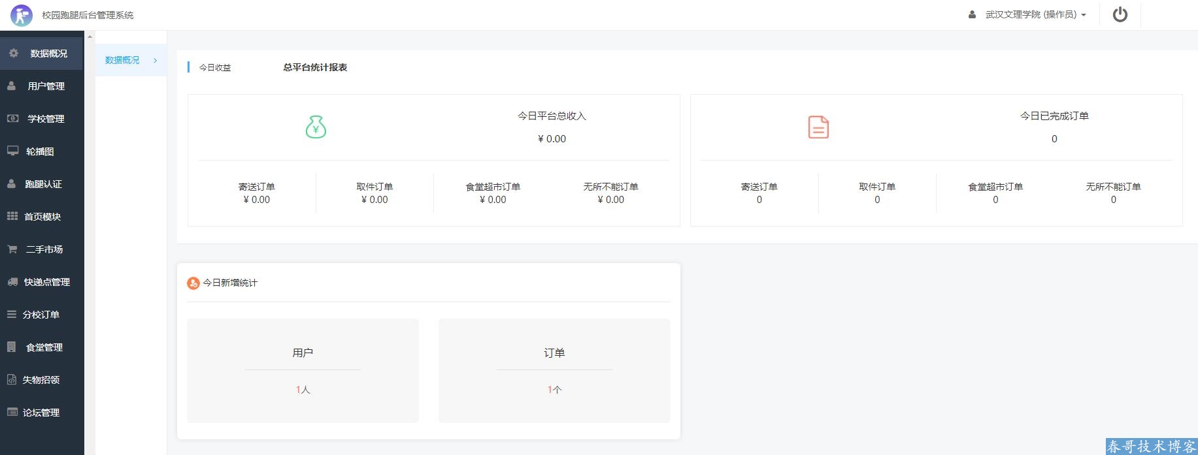Click the 今日收益 heading
The width and height of the screenshot is (1198, 455).
215,67
